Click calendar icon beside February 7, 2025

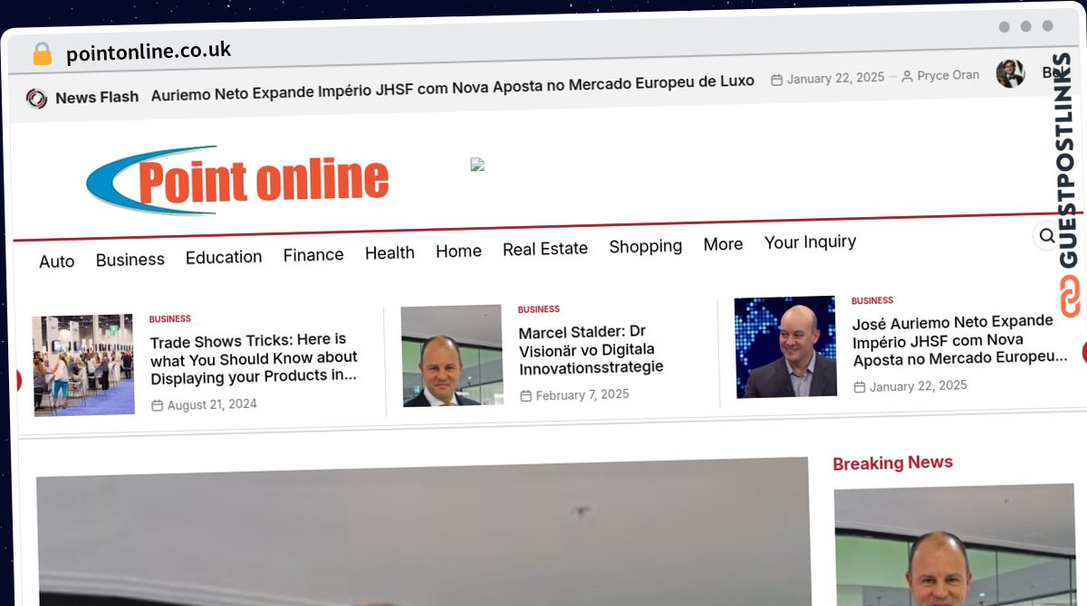[x=525, y=396]
